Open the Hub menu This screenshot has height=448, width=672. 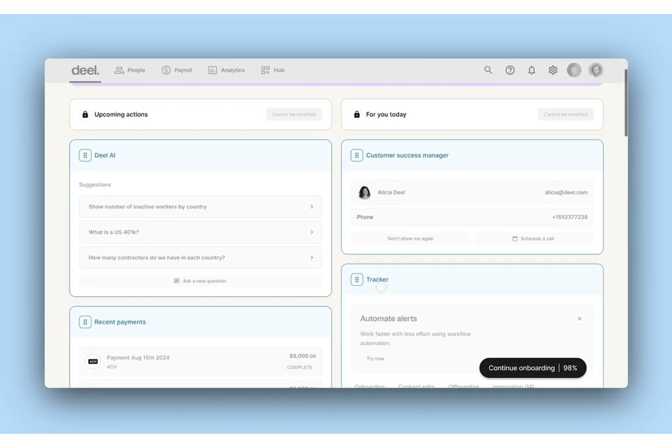(273, 70)
